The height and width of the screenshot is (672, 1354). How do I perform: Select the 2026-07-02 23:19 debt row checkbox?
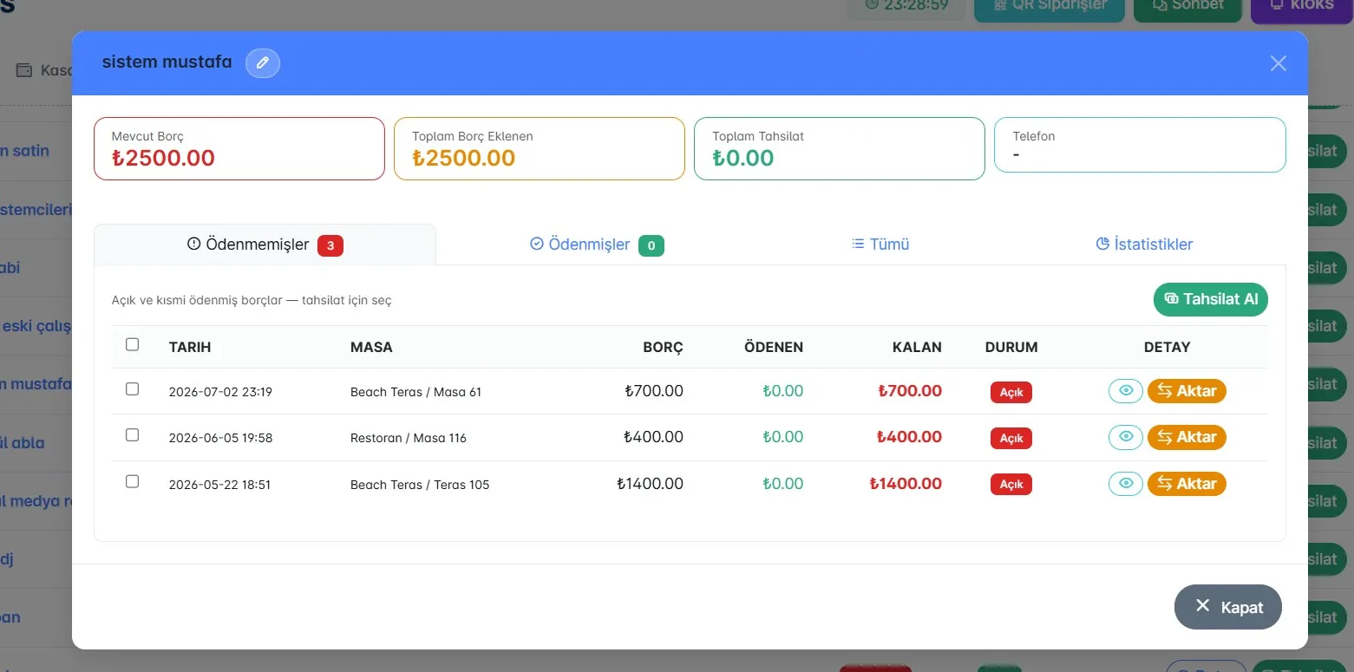pyautogui.click(x=133, y=389)
